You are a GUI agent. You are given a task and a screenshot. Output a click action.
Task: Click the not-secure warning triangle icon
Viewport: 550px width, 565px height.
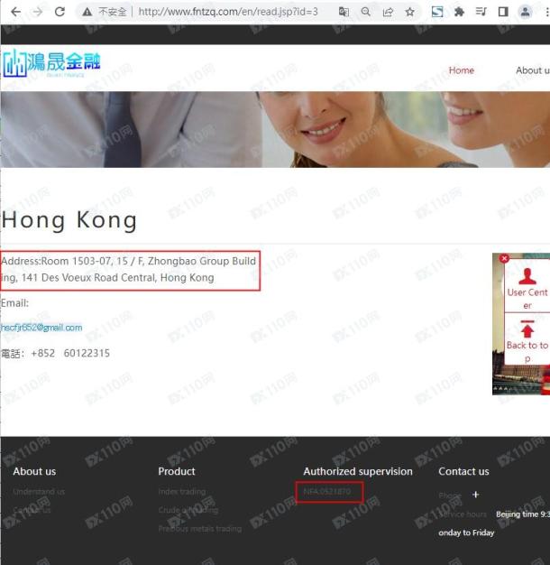coord(87,13)
